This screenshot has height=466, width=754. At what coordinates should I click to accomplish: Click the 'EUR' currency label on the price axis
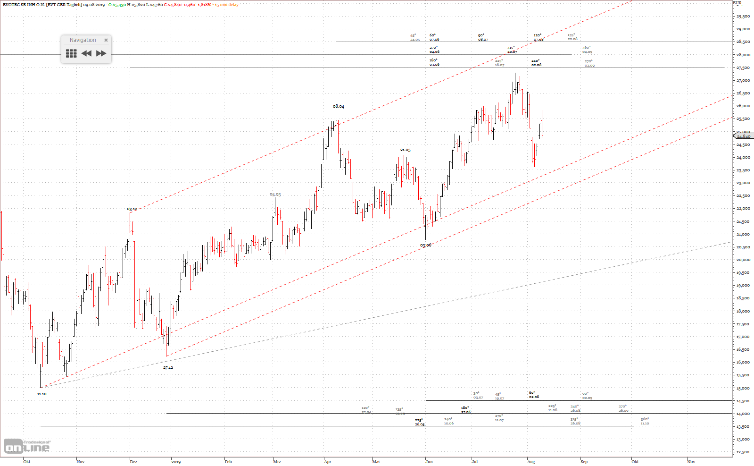(x=737, y=3)
